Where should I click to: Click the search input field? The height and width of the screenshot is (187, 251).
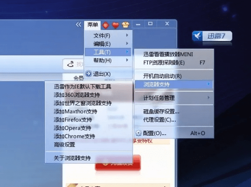coord(73,64)
